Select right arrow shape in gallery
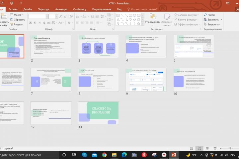 click(130, 20)
